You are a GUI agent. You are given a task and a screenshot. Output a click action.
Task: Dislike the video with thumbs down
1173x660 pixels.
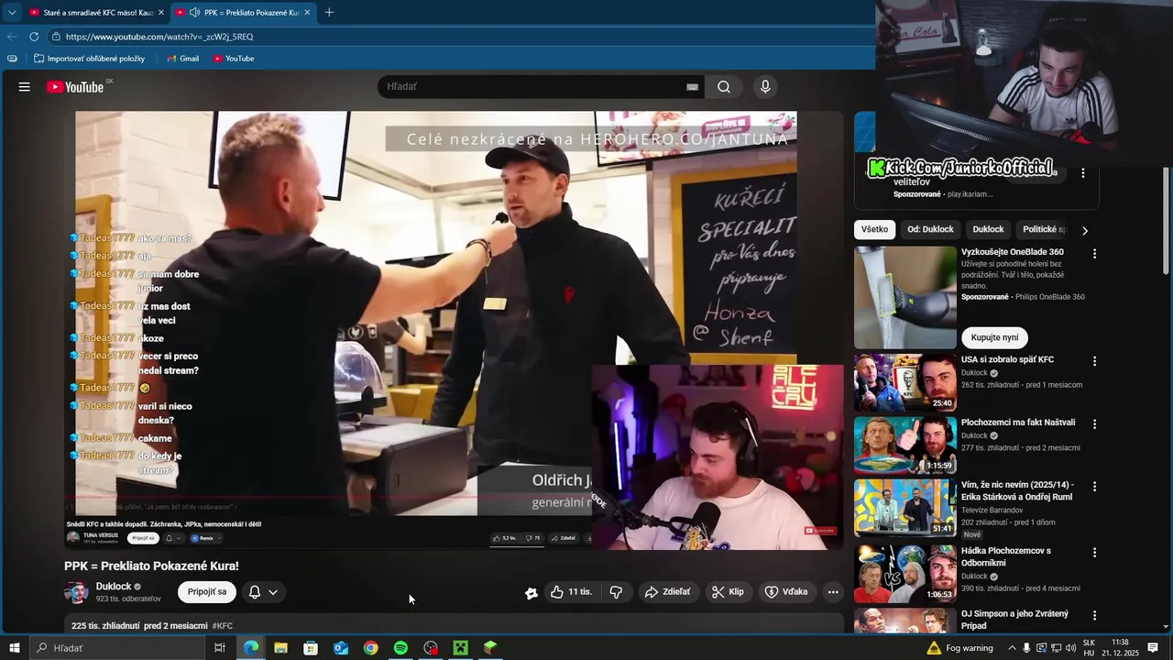(616, 592)
